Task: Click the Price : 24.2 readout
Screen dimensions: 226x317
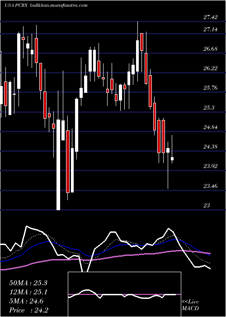Action: [28, 310]
